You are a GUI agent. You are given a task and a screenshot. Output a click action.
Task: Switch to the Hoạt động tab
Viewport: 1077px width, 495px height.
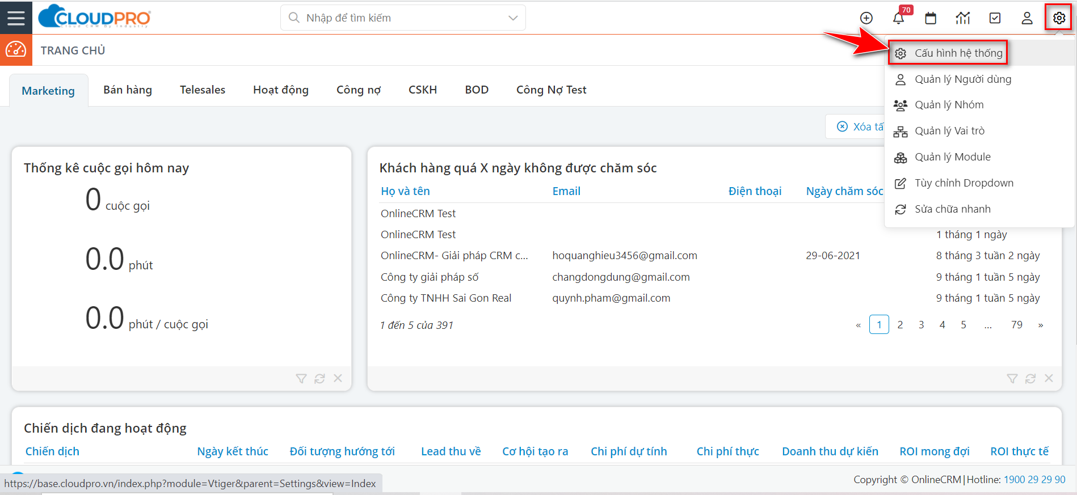[x=281, y=90]
